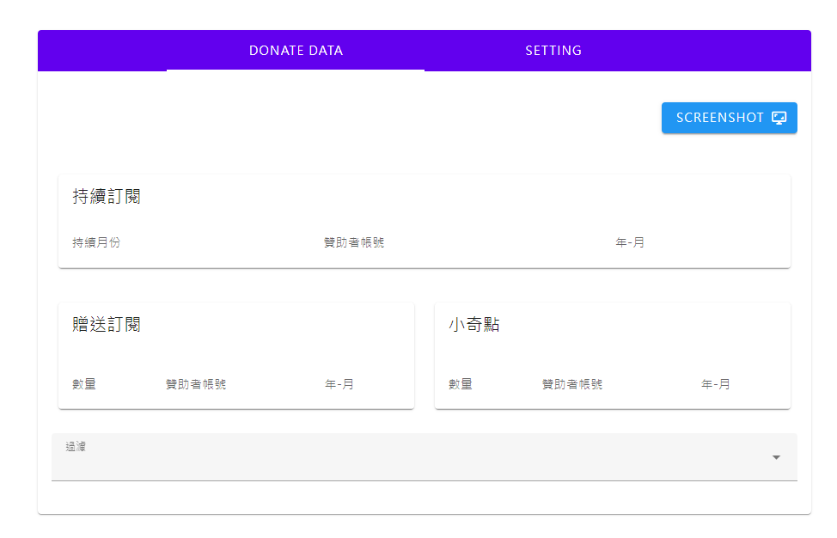The height and width of the screenshot is (538, 837).
Task: Click 數量 header in the 小奇點 table
Action: (461, 384)
